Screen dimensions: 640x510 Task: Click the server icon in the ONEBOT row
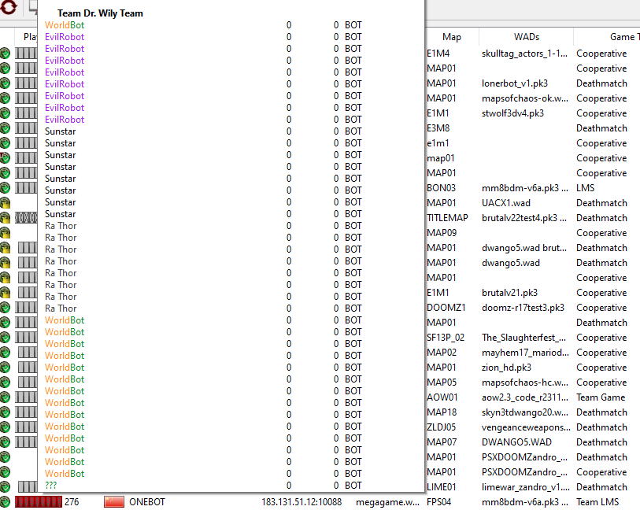tap(5, 502)
